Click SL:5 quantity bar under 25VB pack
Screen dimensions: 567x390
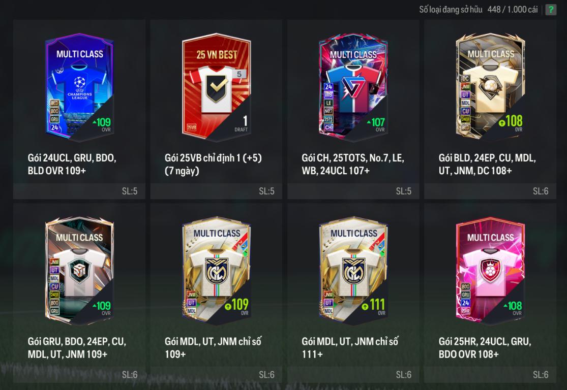click(x=216, y=191)
